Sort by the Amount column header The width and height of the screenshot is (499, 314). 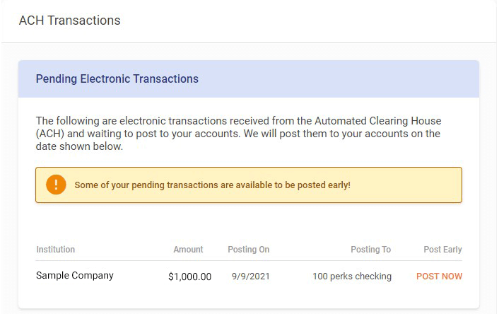[188, 250]
